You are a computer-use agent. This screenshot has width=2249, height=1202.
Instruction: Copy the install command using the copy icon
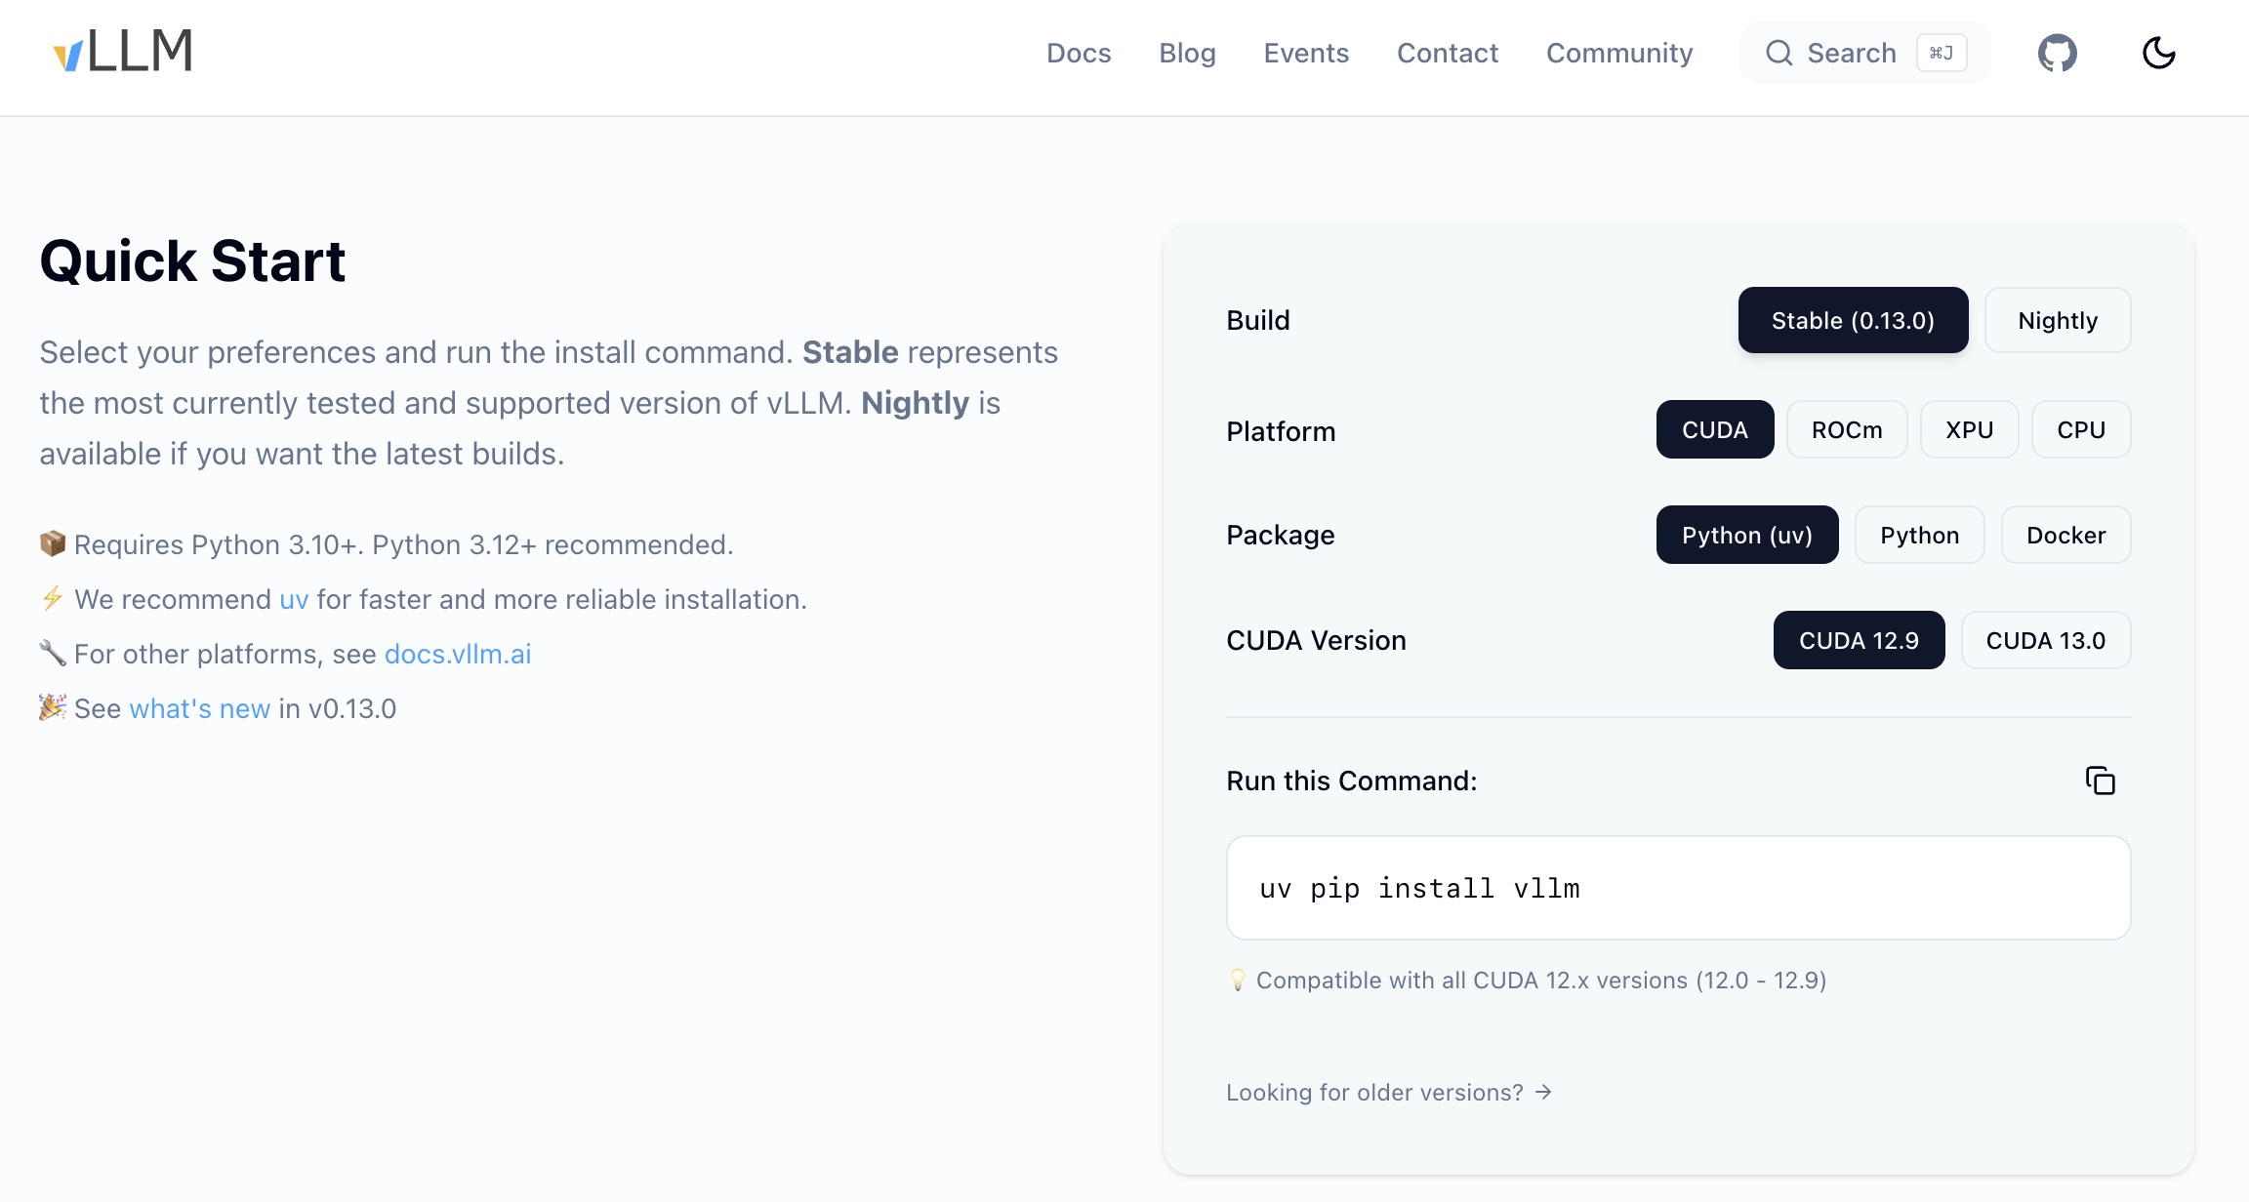tap(2101, 781)
